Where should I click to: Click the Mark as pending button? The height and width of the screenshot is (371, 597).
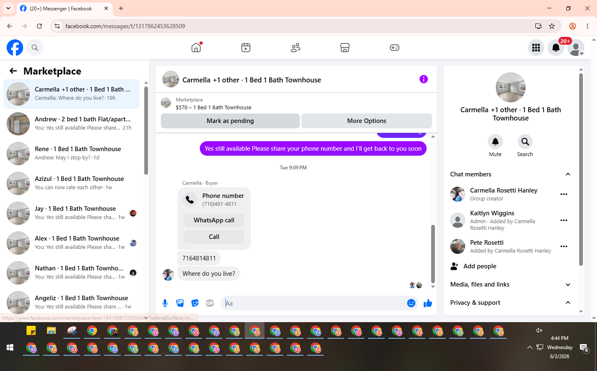coord(230,121)
